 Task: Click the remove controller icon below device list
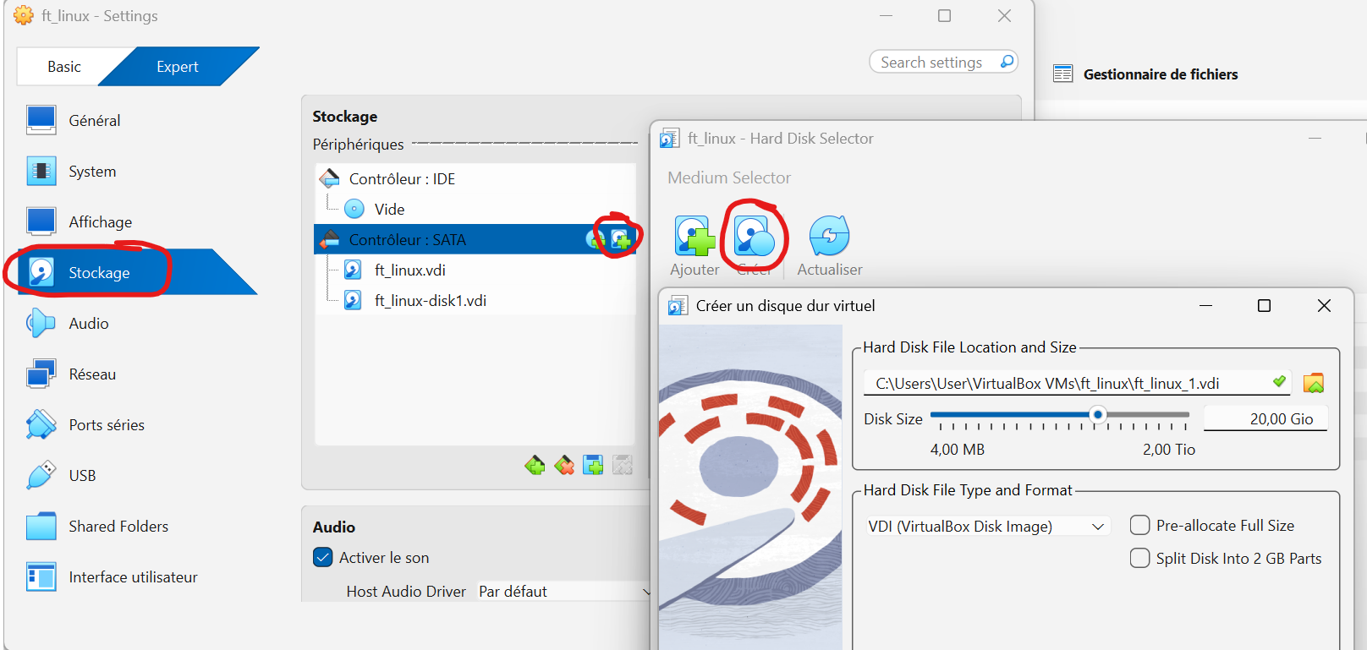(564, 465)
